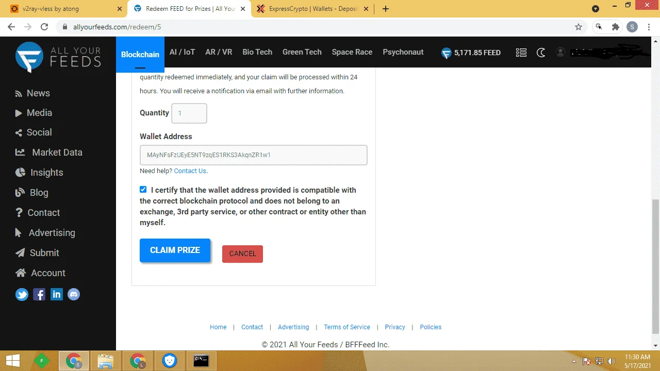This screenshot has height=371, width=660.
Task: Open the Advertising footer link
Action: [x=293, y=327]
